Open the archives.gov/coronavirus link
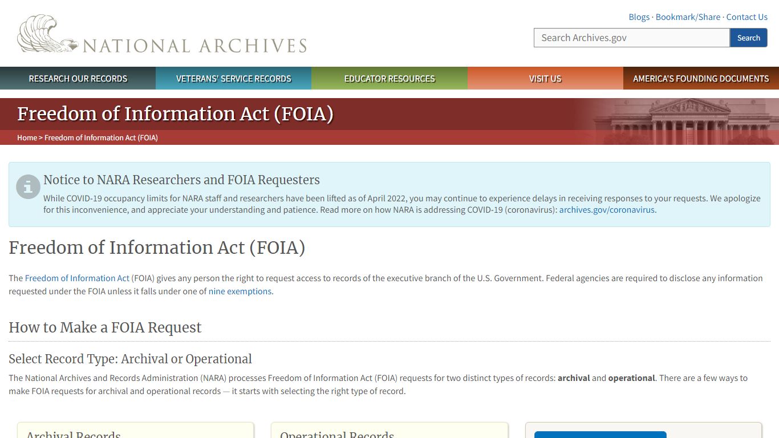Image resolution: width=779 pixels, height=438 pixels. pos(607,210)
